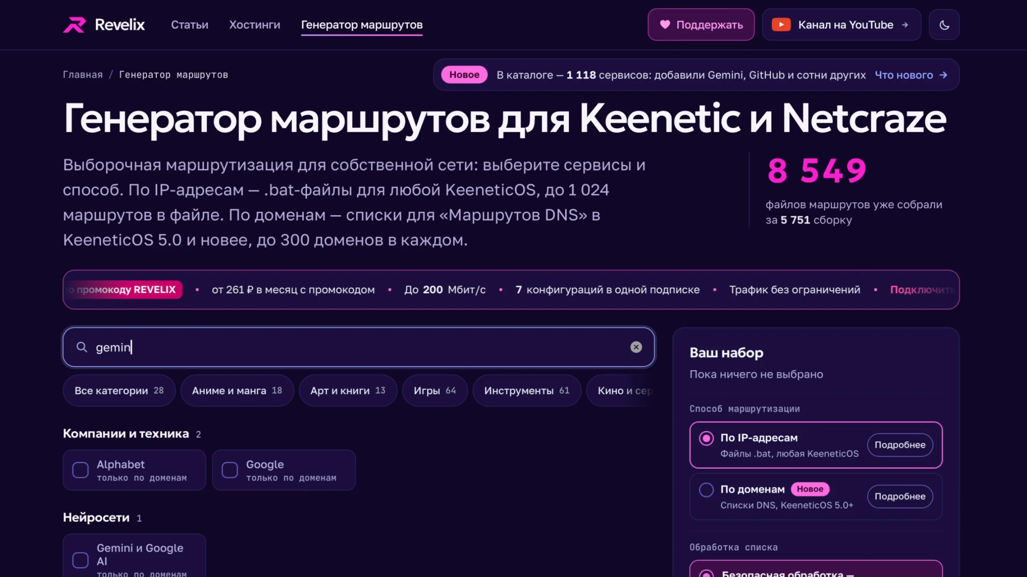
Task: Click arrow in Канал на YouTube button
Action: tap(905, 25)
